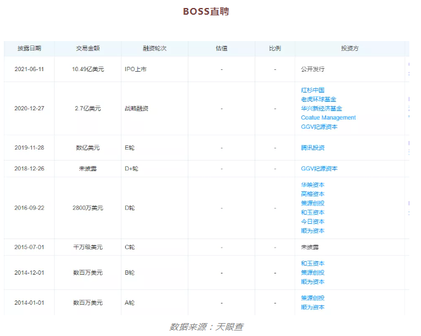The height and width of the screenshot is (336, 421).
Task: Open the 今日资本 investor link
Action: pos(312,221)
